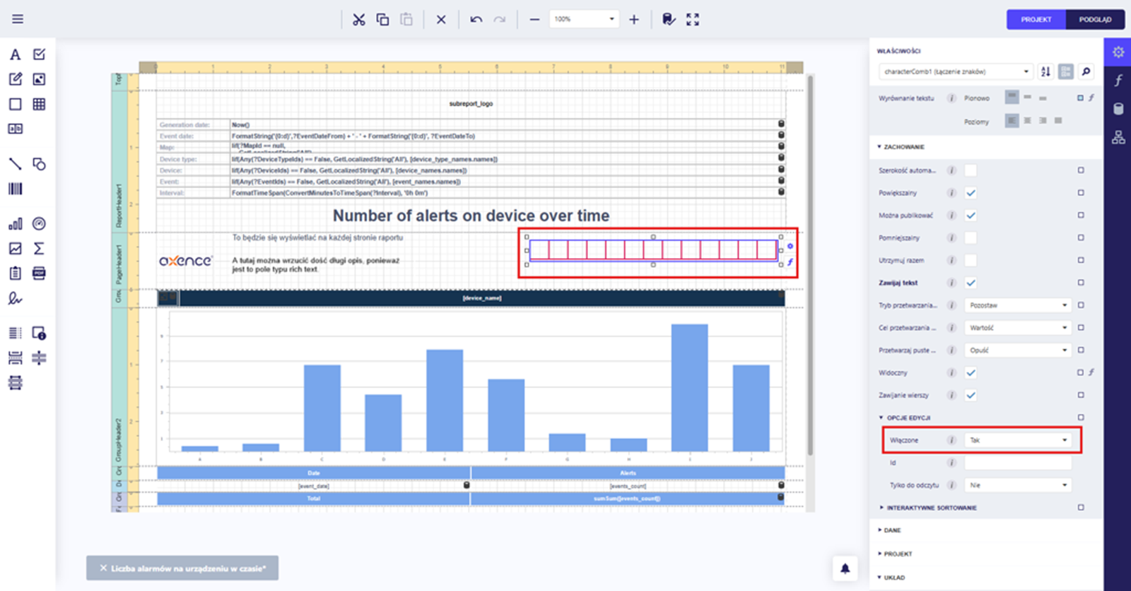1131x591 pixels.
Task: Open the Tryb przetwarzania dropdown
Action: click(x=1017, y=305)
